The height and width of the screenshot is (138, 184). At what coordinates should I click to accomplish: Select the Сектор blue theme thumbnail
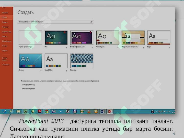click(30, 61)
